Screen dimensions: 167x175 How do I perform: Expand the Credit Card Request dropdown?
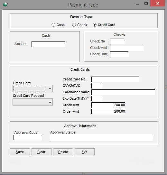click(32, 102)
